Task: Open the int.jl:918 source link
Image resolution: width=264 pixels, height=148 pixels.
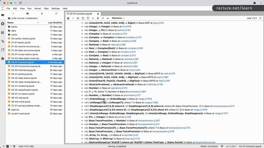Action: [127, 26]
